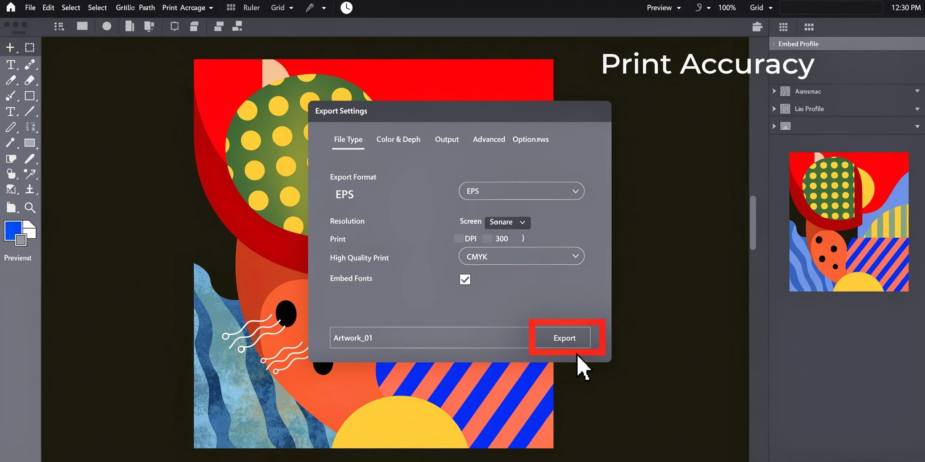Select the marquee selection tool
This screenshot has width=925, height=462.
coord(30,48)
